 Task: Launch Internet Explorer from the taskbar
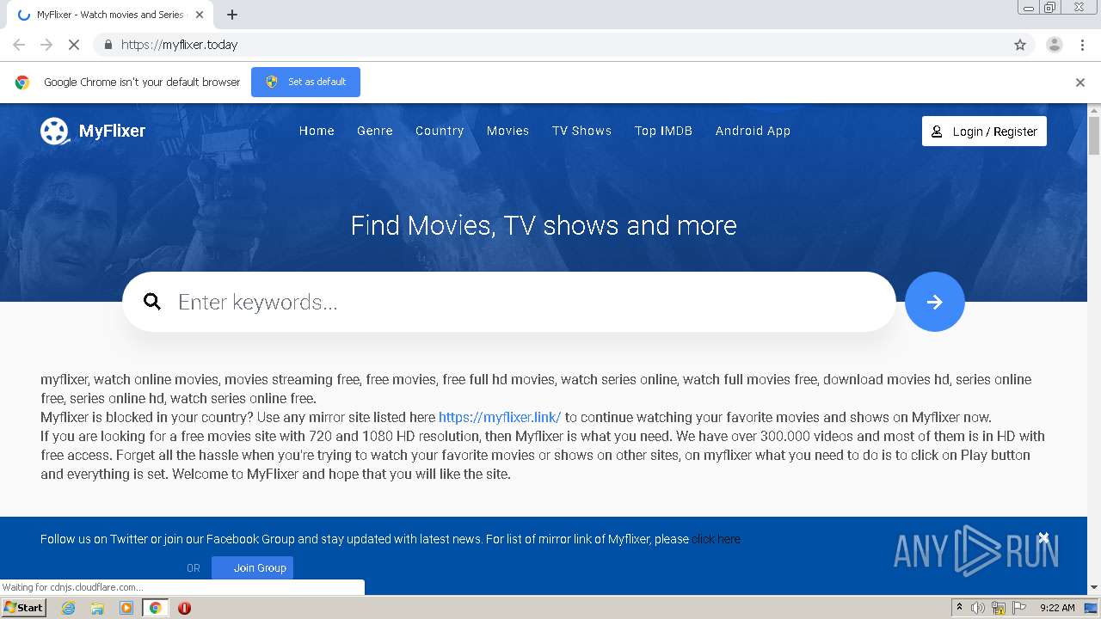point(69,608)
